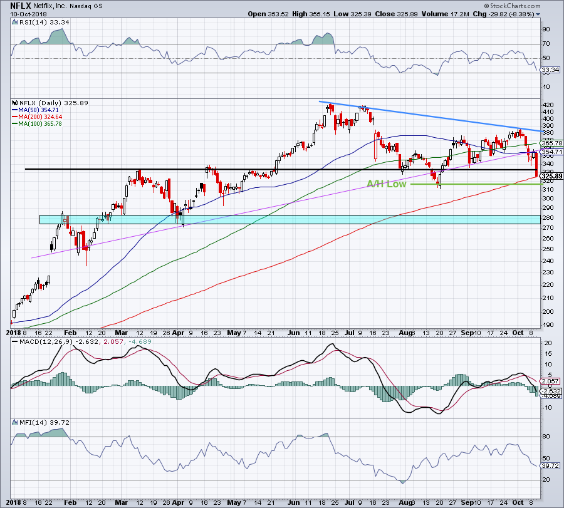The width and height of the screenshot is (564, 508).
Task: Click the MFI(14) area-chart legend icon
Action: tap(15, 422)
